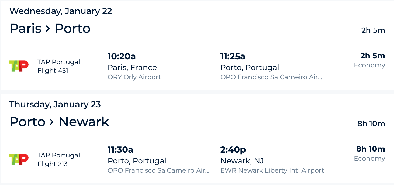Select ORY Orly Airport text
Image resolution: width=394 pixels, height=185 pixels.
point(134,77)
